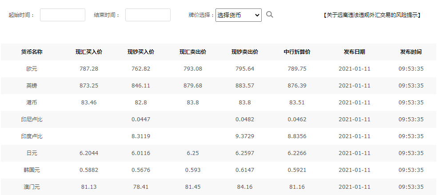The width and height of the screenshot is (443, 195).
Task: Select the 澳门元 currency name cell
Action: tap(32, 187)
